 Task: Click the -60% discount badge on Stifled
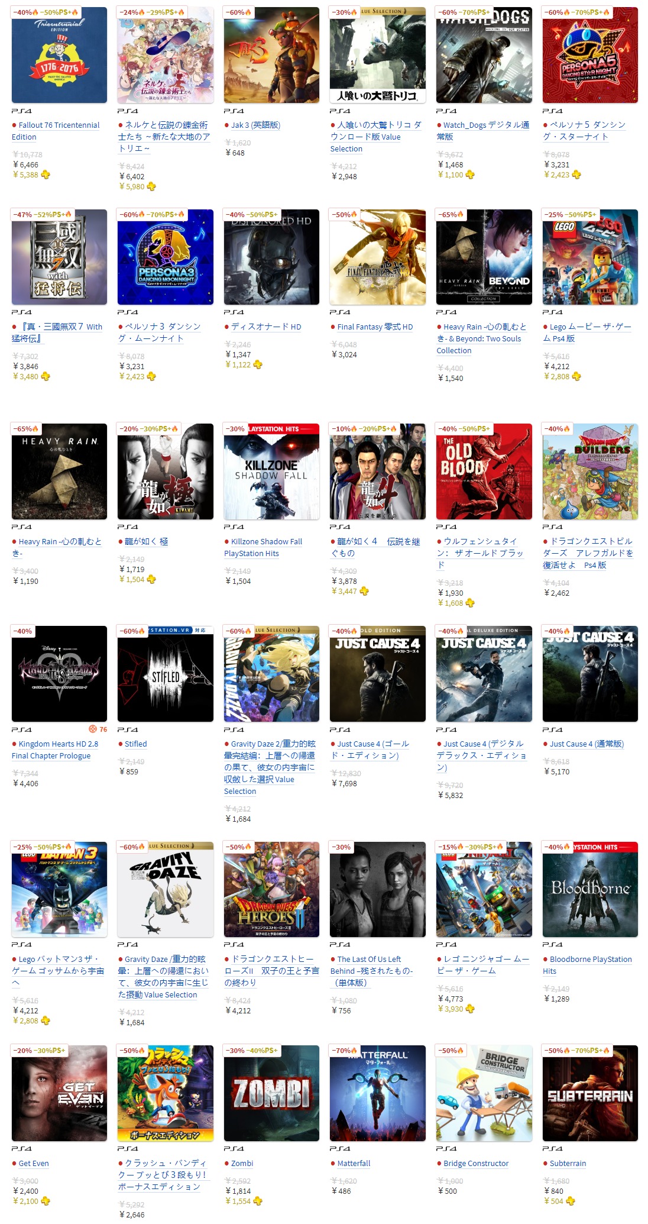tap(133, 631)
